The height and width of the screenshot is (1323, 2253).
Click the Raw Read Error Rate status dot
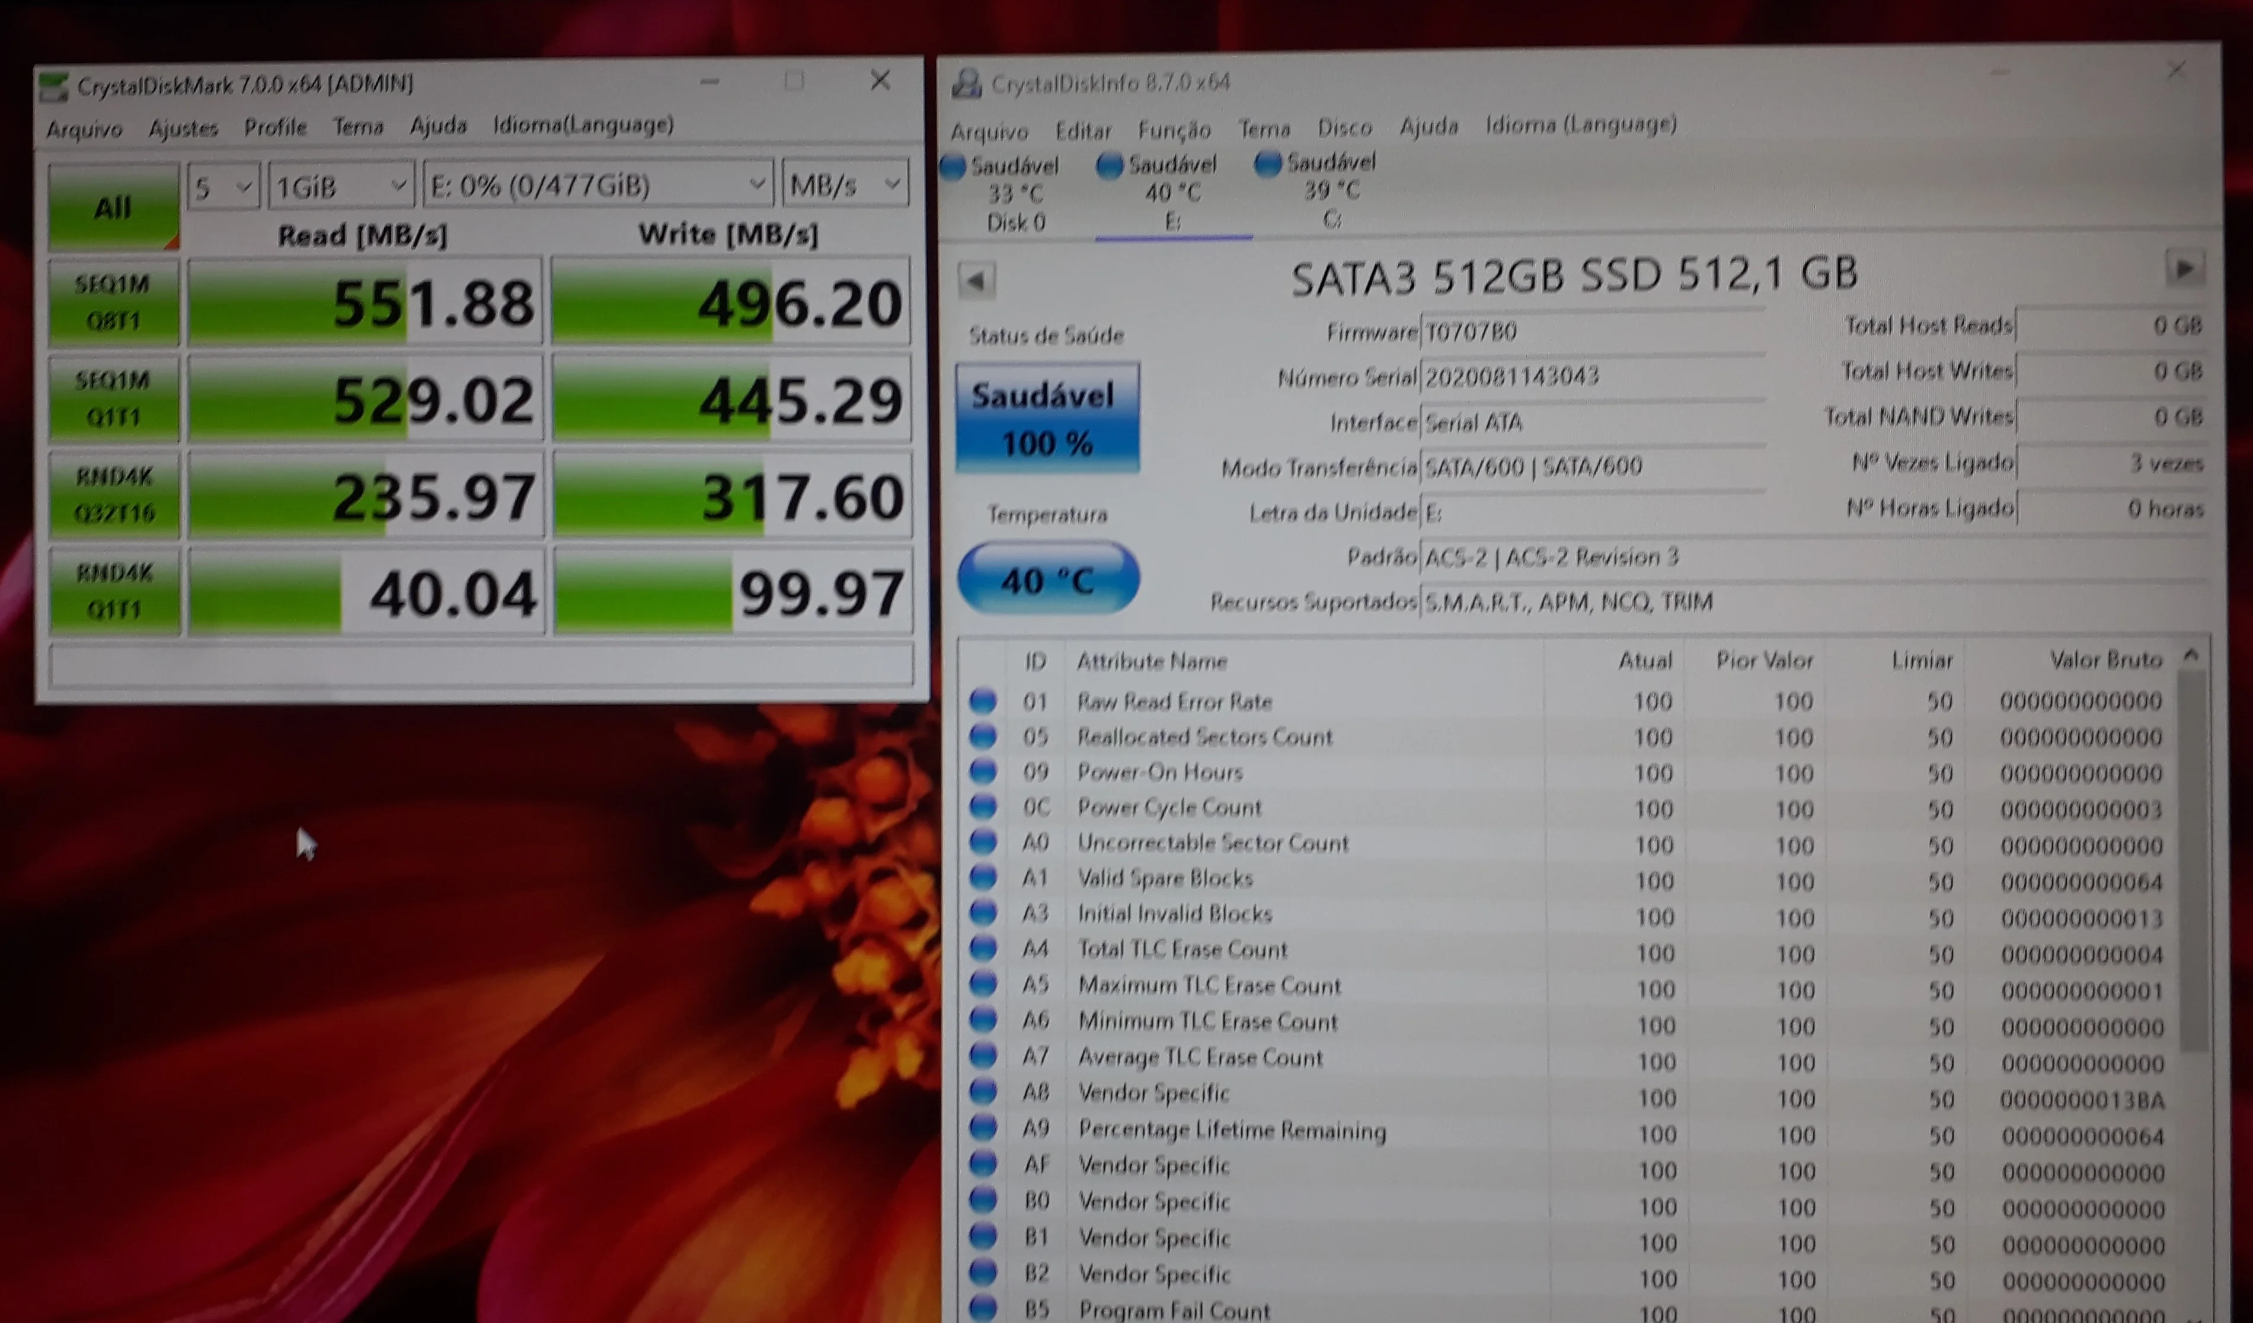point(983,701)
